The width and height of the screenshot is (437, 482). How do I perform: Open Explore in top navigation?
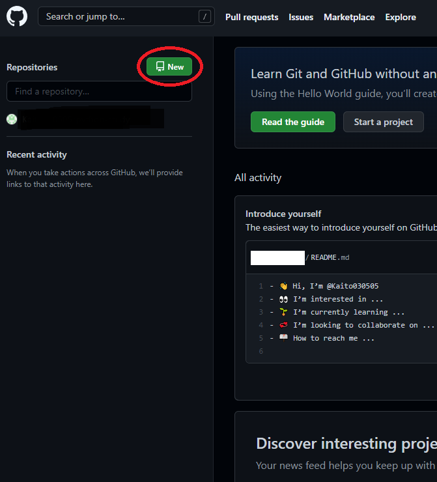coord(401,17)
